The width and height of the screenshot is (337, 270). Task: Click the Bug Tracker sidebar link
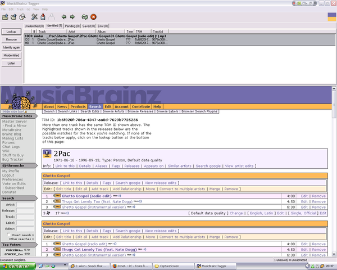click(x=13, y=159)
